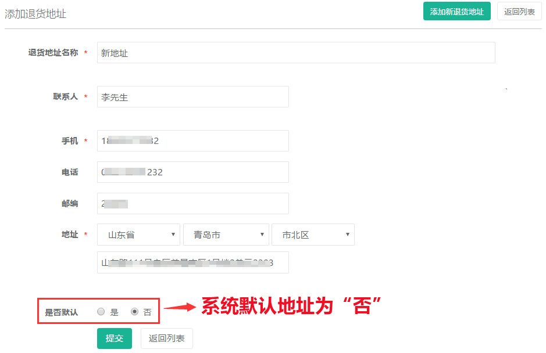Click the 联系人 field showing 李先生

(192, 97)
